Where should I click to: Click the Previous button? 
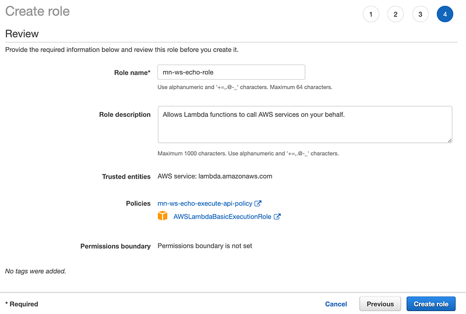pyautogui.click(x=380, y=304)
